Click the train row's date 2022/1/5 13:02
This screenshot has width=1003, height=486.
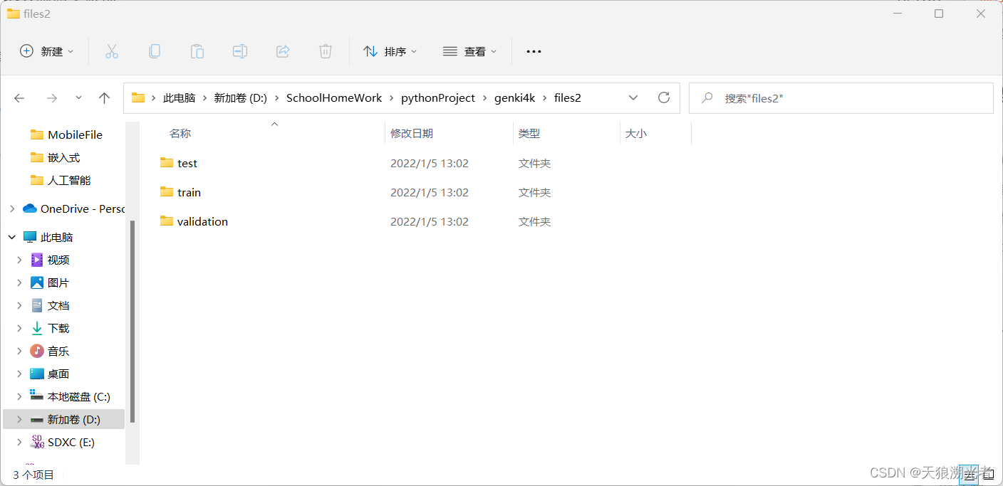(430, 192)
